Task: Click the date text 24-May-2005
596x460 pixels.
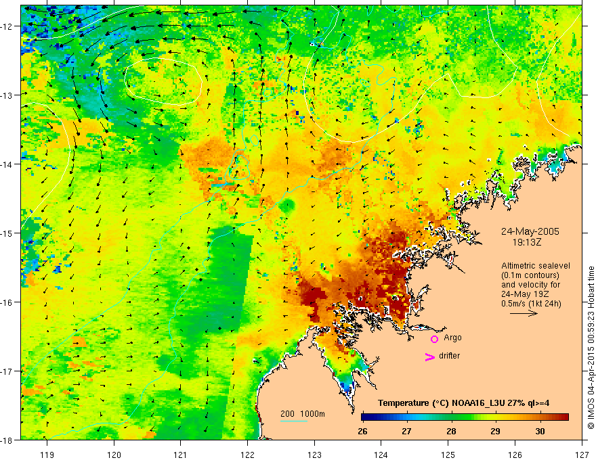Action: point(530,231)
